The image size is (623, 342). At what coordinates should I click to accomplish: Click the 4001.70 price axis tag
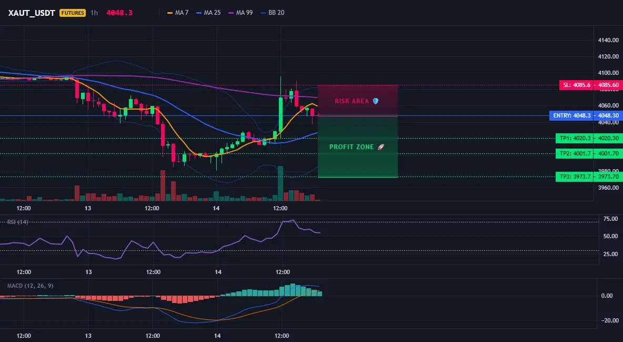[x=608, y=153]
